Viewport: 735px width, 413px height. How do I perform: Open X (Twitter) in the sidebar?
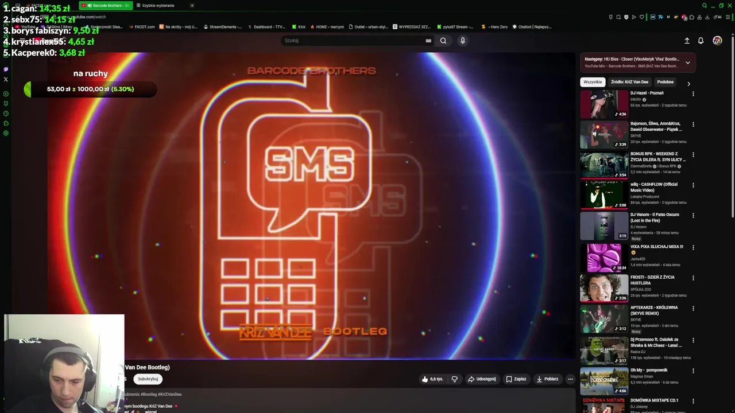click(6, 79)
